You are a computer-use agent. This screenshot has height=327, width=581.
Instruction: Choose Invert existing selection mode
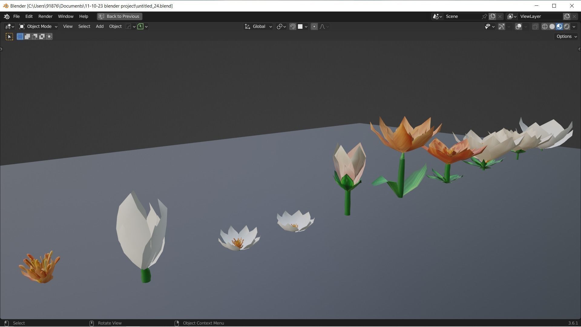coord(42,37)
